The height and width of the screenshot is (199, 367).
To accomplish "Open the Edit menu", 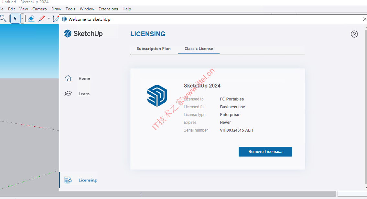I will [x=11, y=9].
